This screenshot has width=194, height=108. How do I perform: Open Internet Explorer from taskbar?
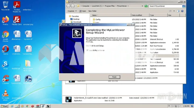click(x=12, y=106)
